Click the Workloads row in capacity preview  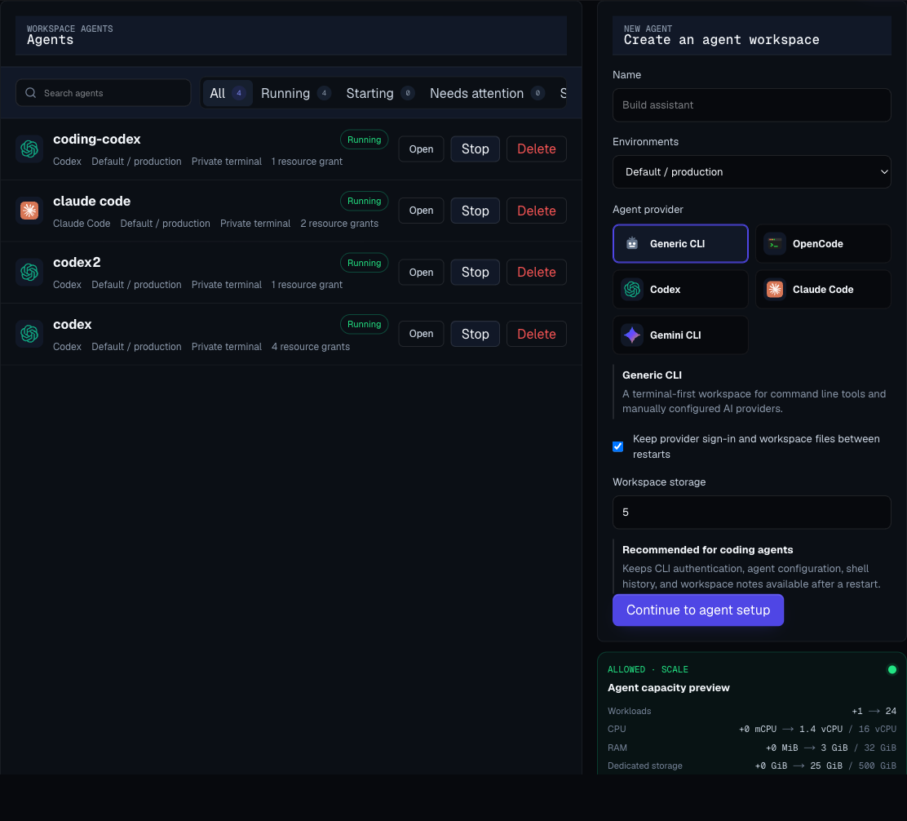point(751,711)
